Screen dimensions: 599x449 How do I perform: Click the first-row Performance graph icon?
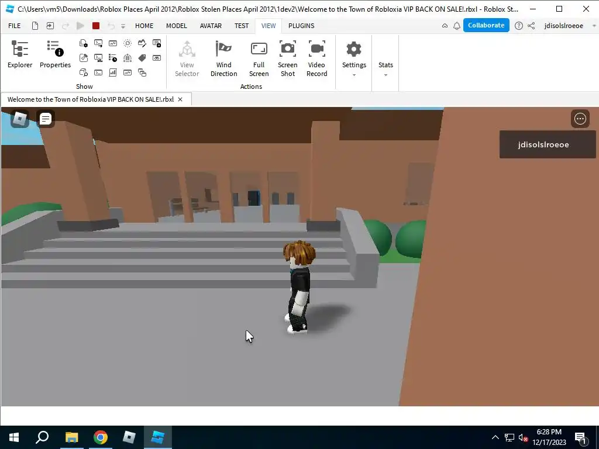pyautogui.click(x=113, y=43)
